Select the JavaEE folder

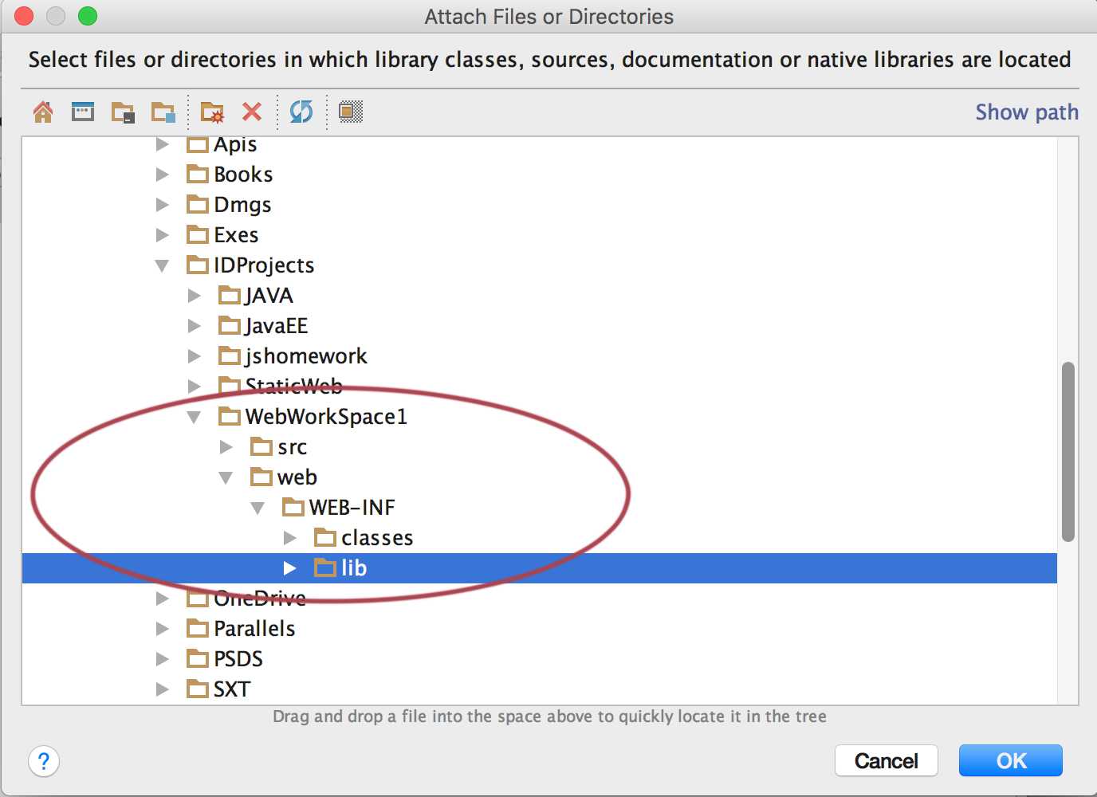(x=263, y=326)
